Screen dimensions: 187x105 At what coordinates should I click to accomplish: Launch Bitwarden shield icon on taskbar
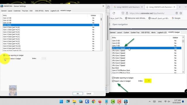point(87,101)
